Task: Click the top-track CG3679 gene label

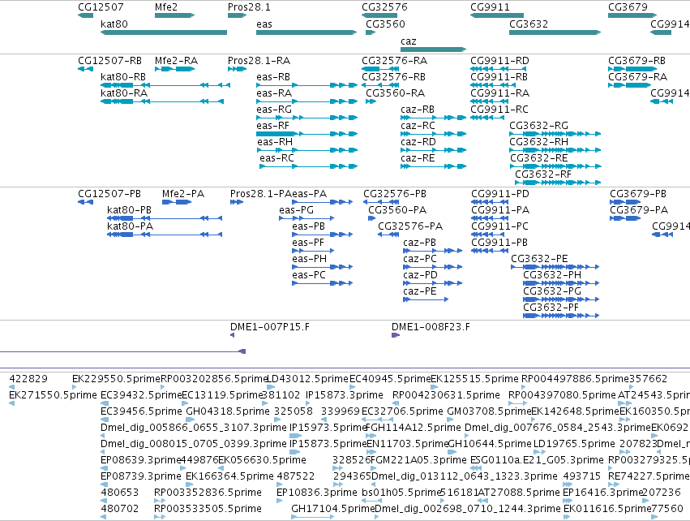Action: [x=628, y=7]
